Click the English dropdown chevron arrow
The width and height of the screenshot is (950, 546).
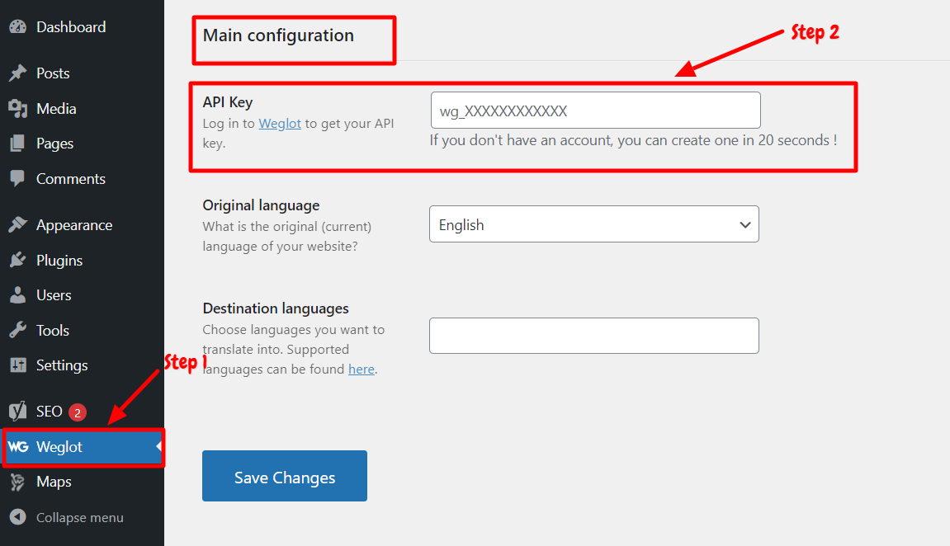tap(745, 225)
